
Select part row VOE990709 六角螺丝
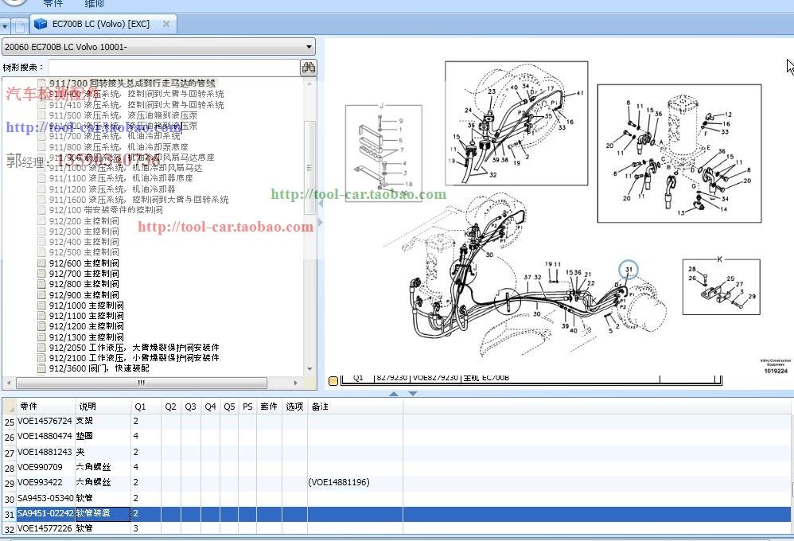(x=397, y=467)
